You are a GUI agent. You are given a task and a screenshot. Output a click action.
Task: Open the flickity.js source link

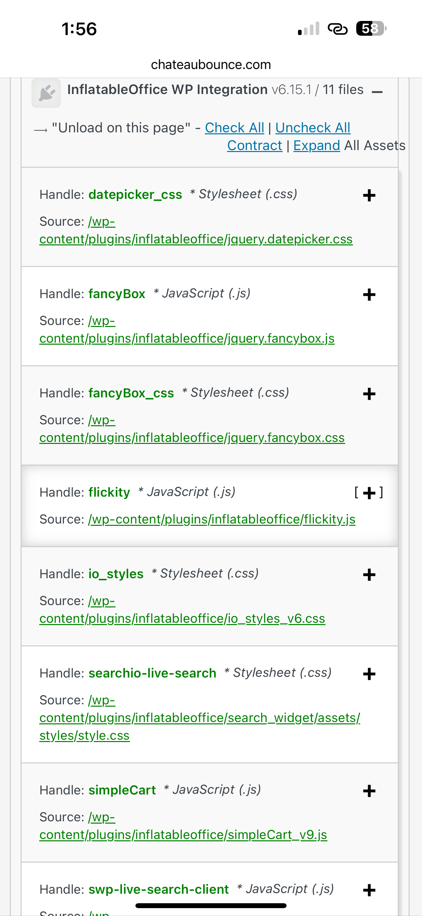coord(222,520)
